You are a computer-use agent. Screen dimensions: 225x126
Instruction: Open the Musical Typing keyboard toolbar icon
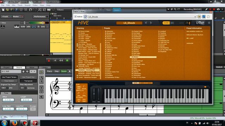pos(49,10)
